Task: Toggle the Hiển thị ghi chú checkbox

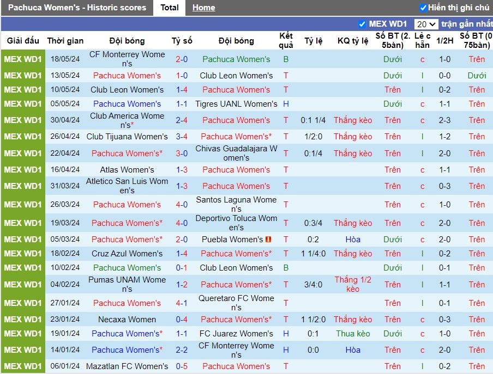Action: (423, 8)
